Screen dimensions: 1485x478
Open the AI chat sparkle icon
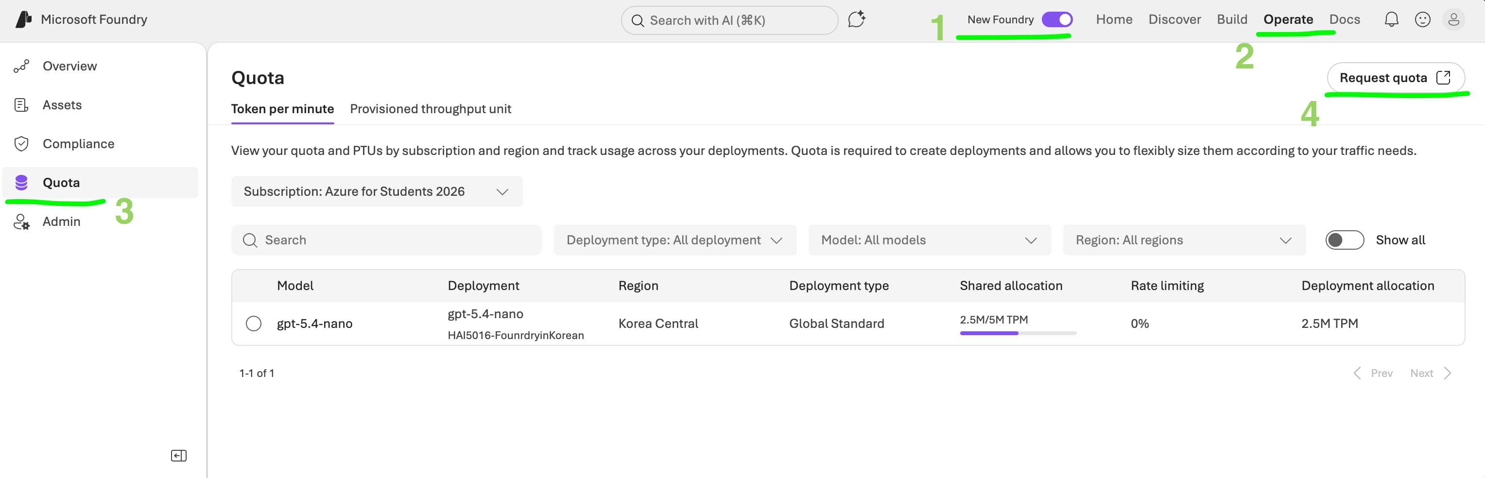click(856, 19)
